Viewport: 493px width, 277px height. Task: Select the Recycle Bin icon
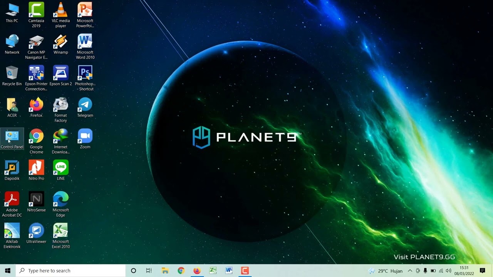pyautogui.click(x=12, y=76)
